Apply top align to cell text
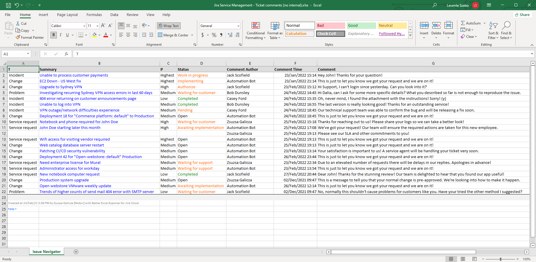The image size is (536, 262). (121, 26)
